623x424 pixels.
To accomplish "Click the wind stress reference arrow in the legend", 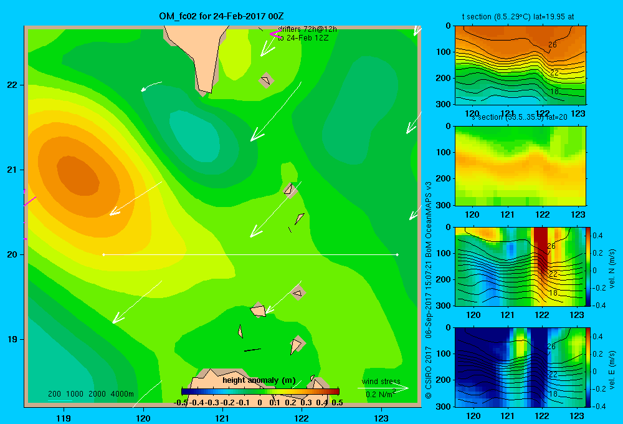I will (x=383, y=388).
